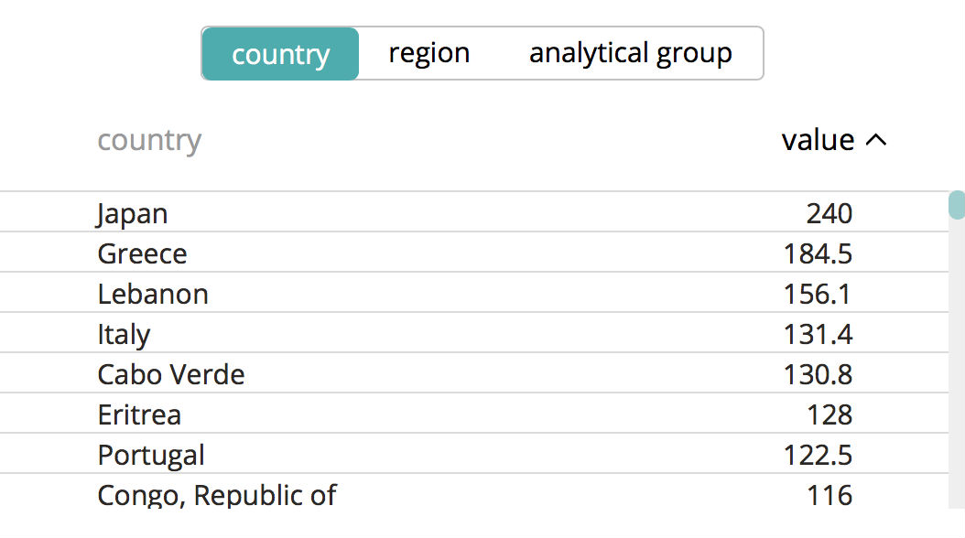Switch grouping to region

pyautogui.click(x=428, y=53)
